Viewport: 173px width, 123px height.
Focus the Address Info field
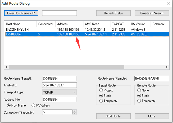coord(59,100)
